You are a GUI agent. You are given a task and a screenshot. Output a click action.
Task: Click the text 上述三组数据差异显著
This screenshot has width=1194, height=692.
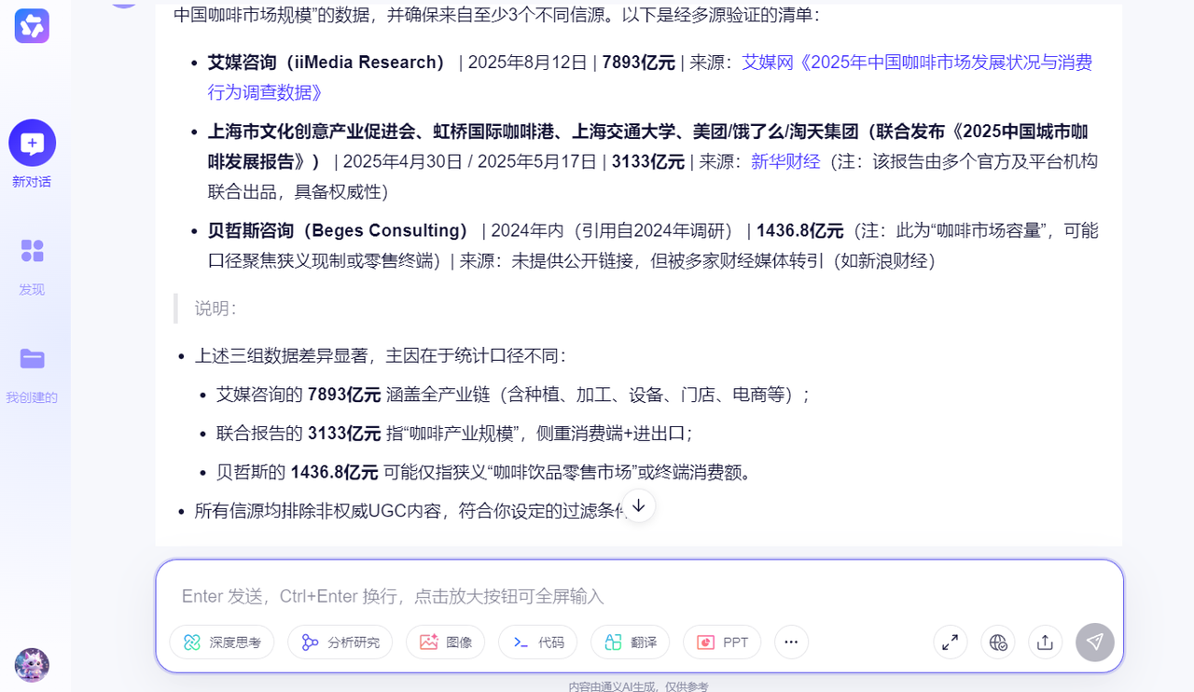(281, 356)
